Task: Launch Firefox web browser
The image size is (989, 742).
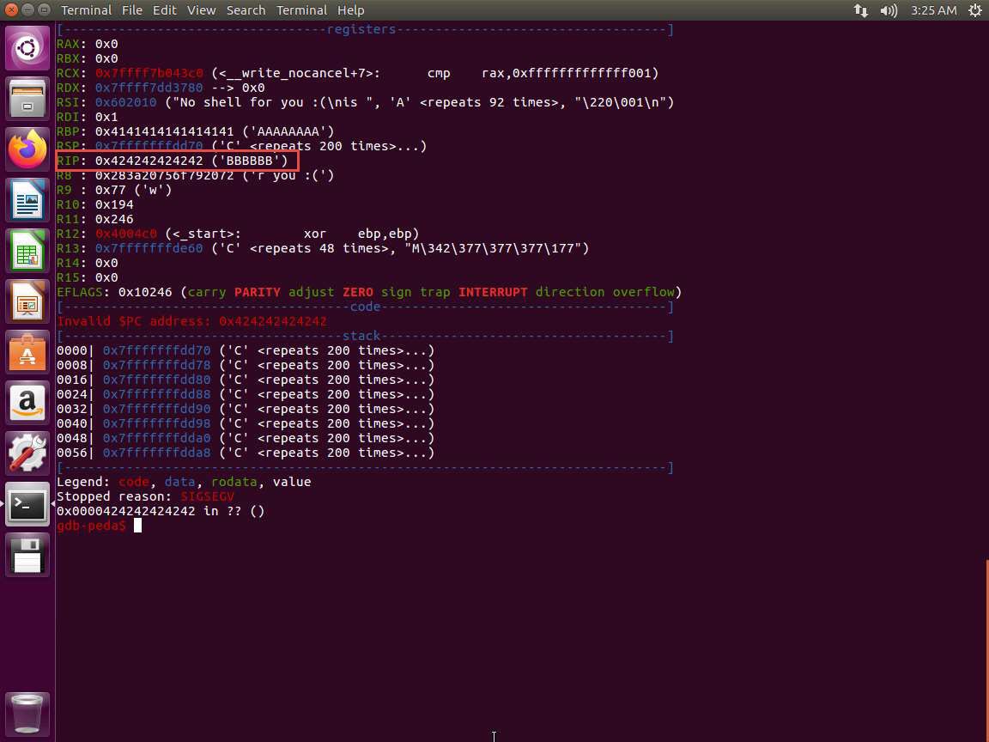Action: (x=27, y=149)
